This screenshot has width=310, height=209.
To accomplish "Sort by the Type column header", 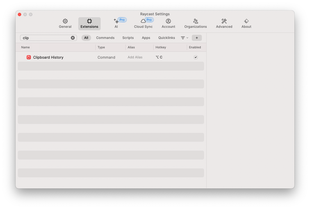I will tap(101, 47).
